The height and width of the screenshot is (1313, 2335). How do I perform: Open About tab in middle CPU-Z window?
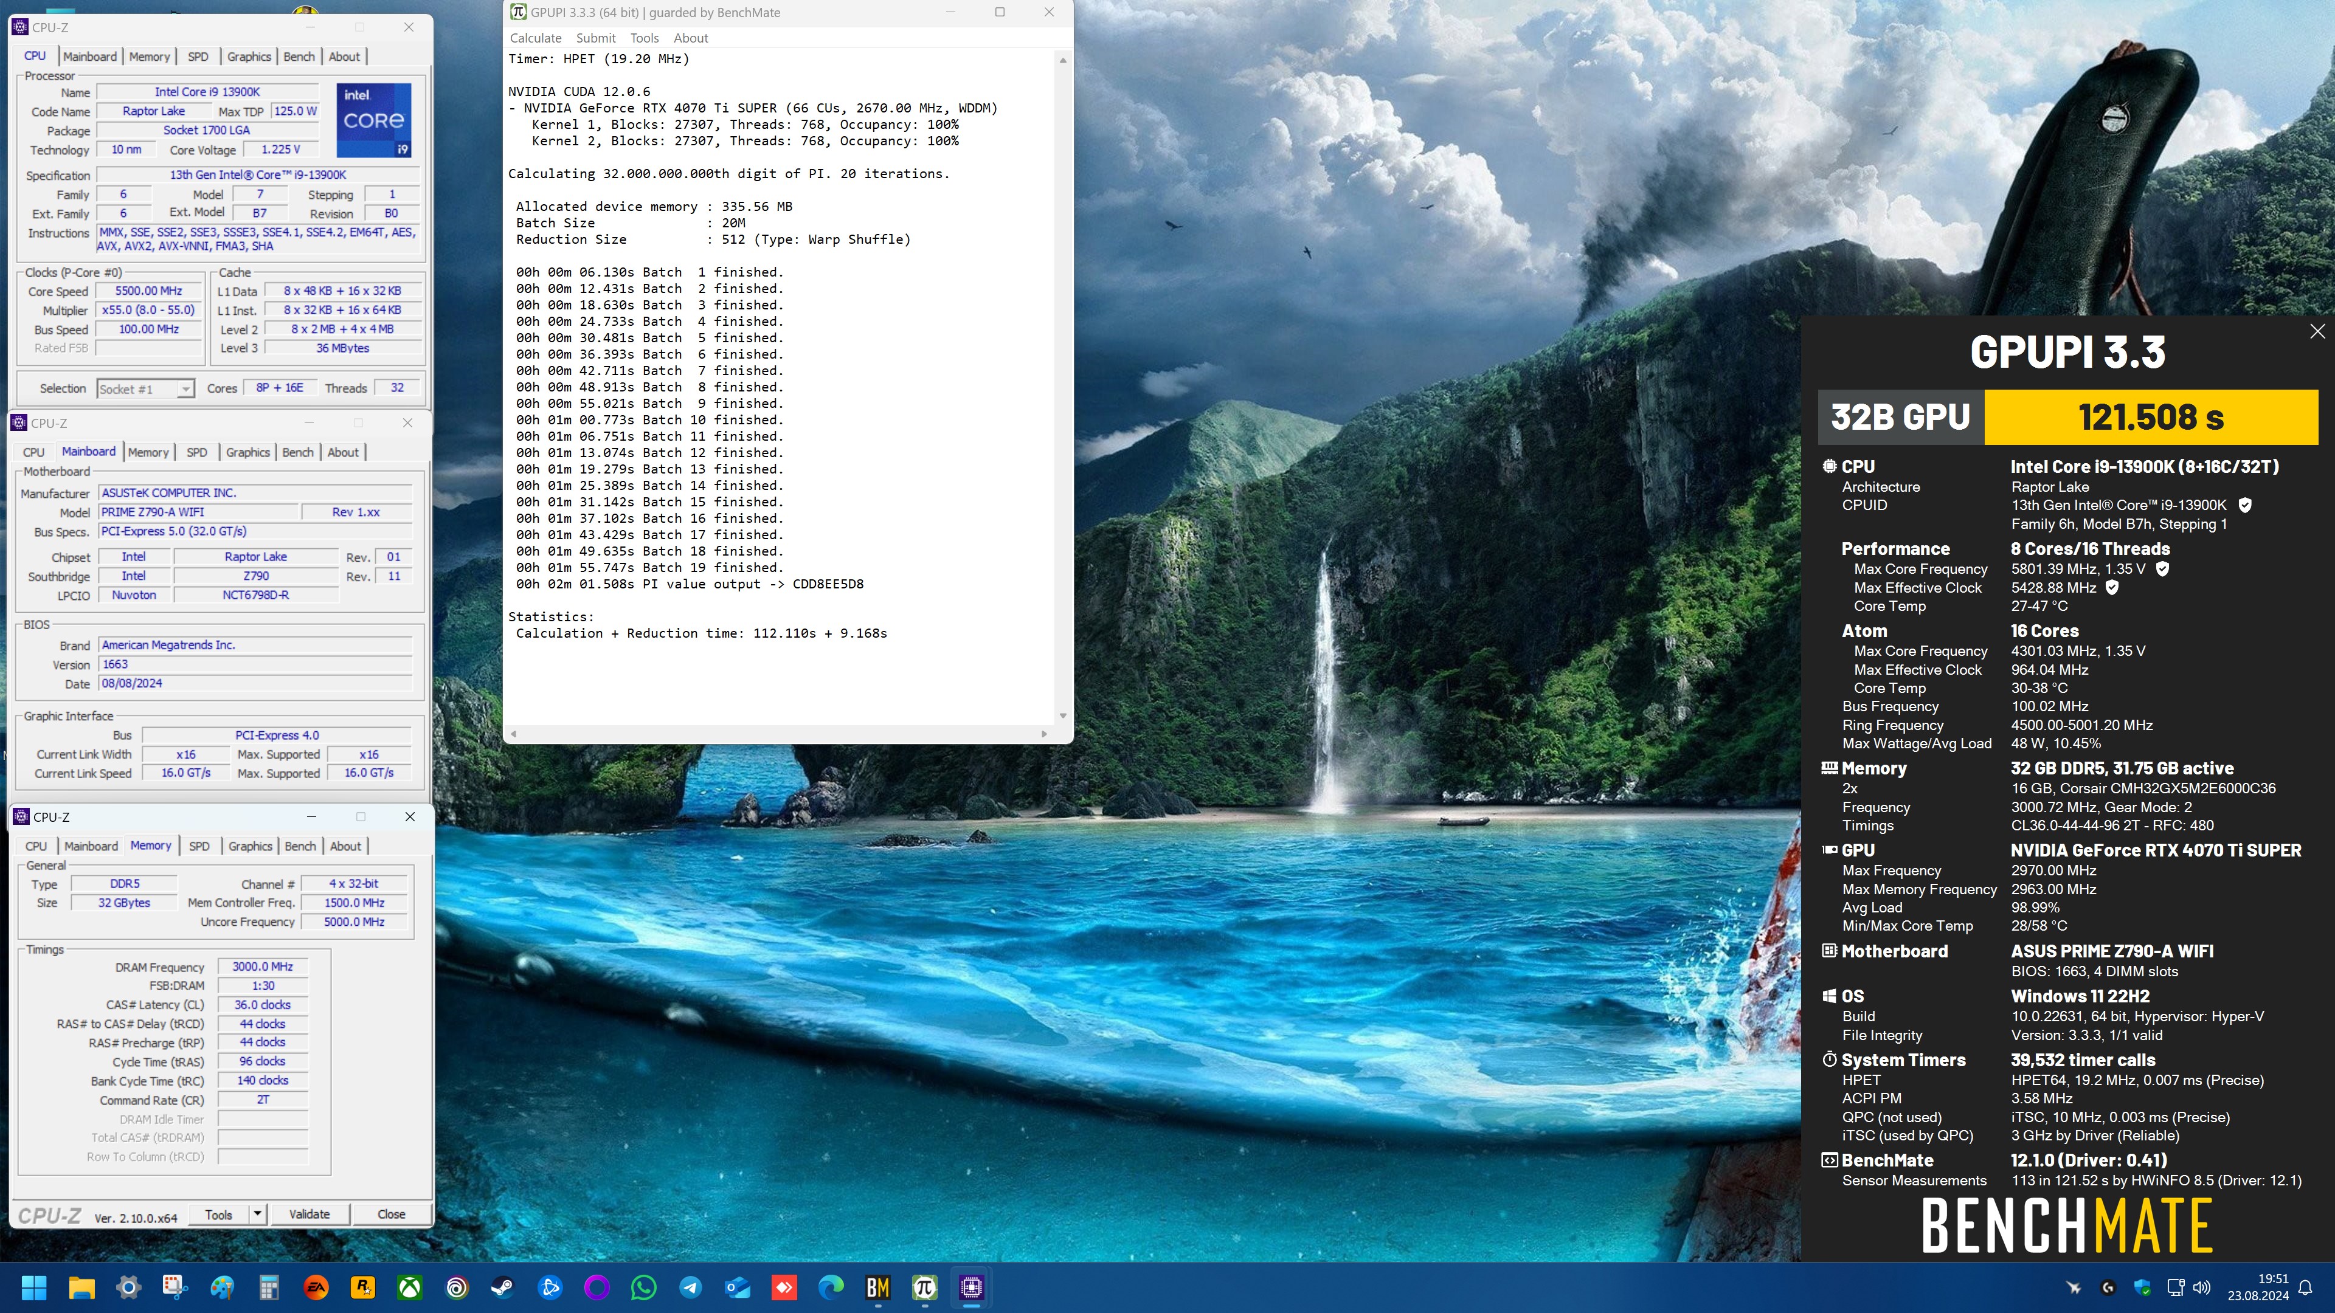(344, 452)
